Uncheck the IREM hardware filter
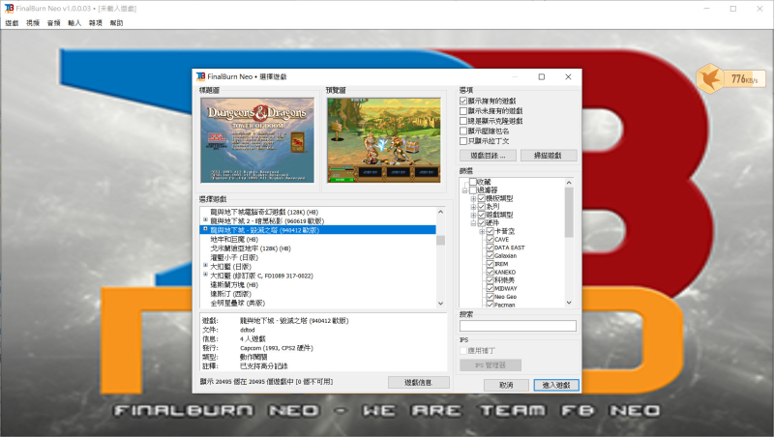Image resolution: width=774 pixels, height=437 pixels. (491, 264)
